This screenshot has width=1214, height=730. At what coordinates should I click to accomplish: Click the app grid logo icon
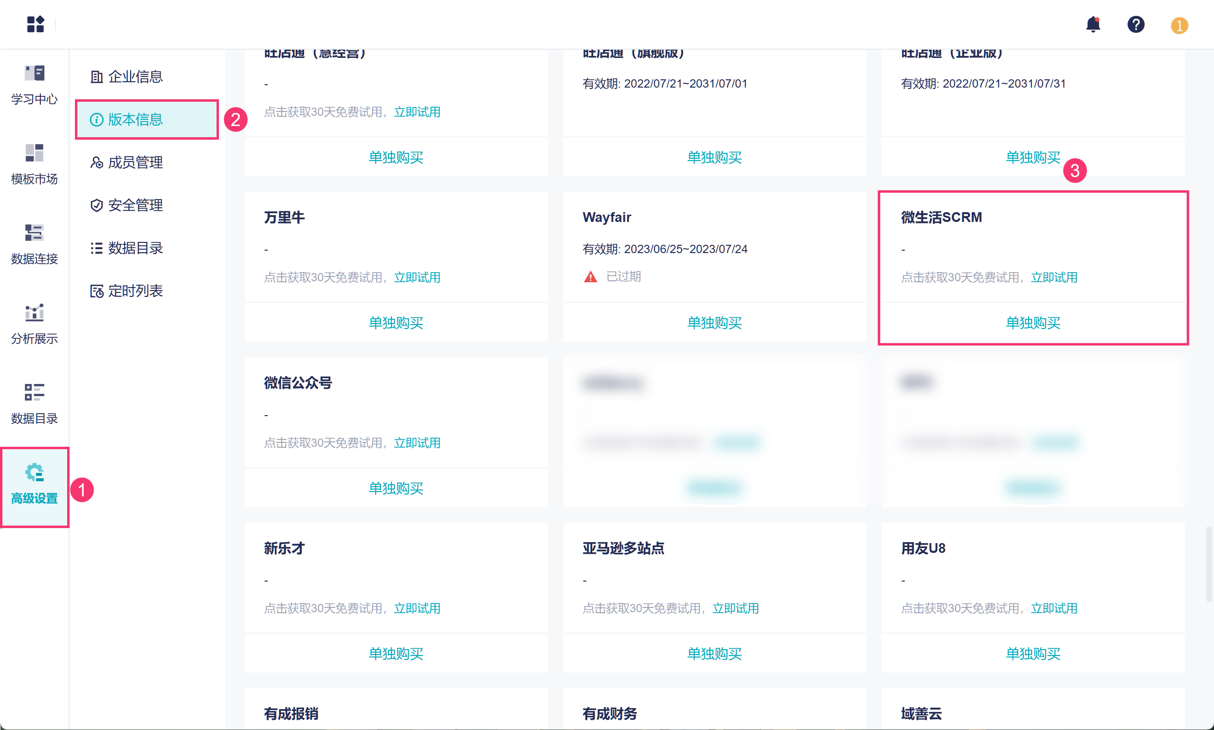click(36, 24)
